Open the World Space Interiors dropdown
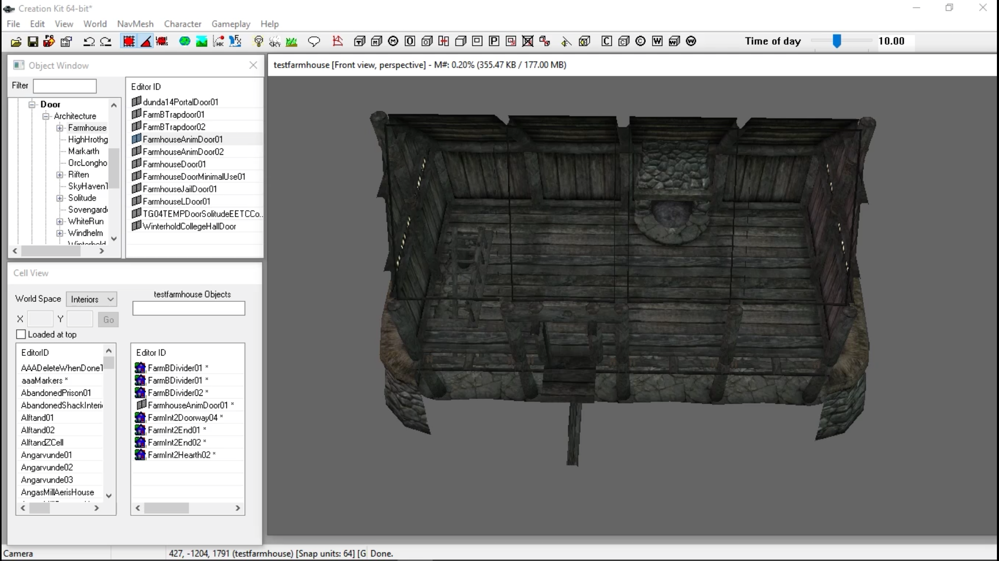 coord(92,299)
